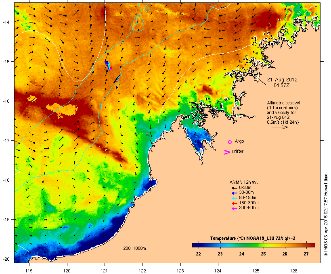331x274 pixels.
Task: Click the 200 1000m bathymetry label
Action: point(134,248)
